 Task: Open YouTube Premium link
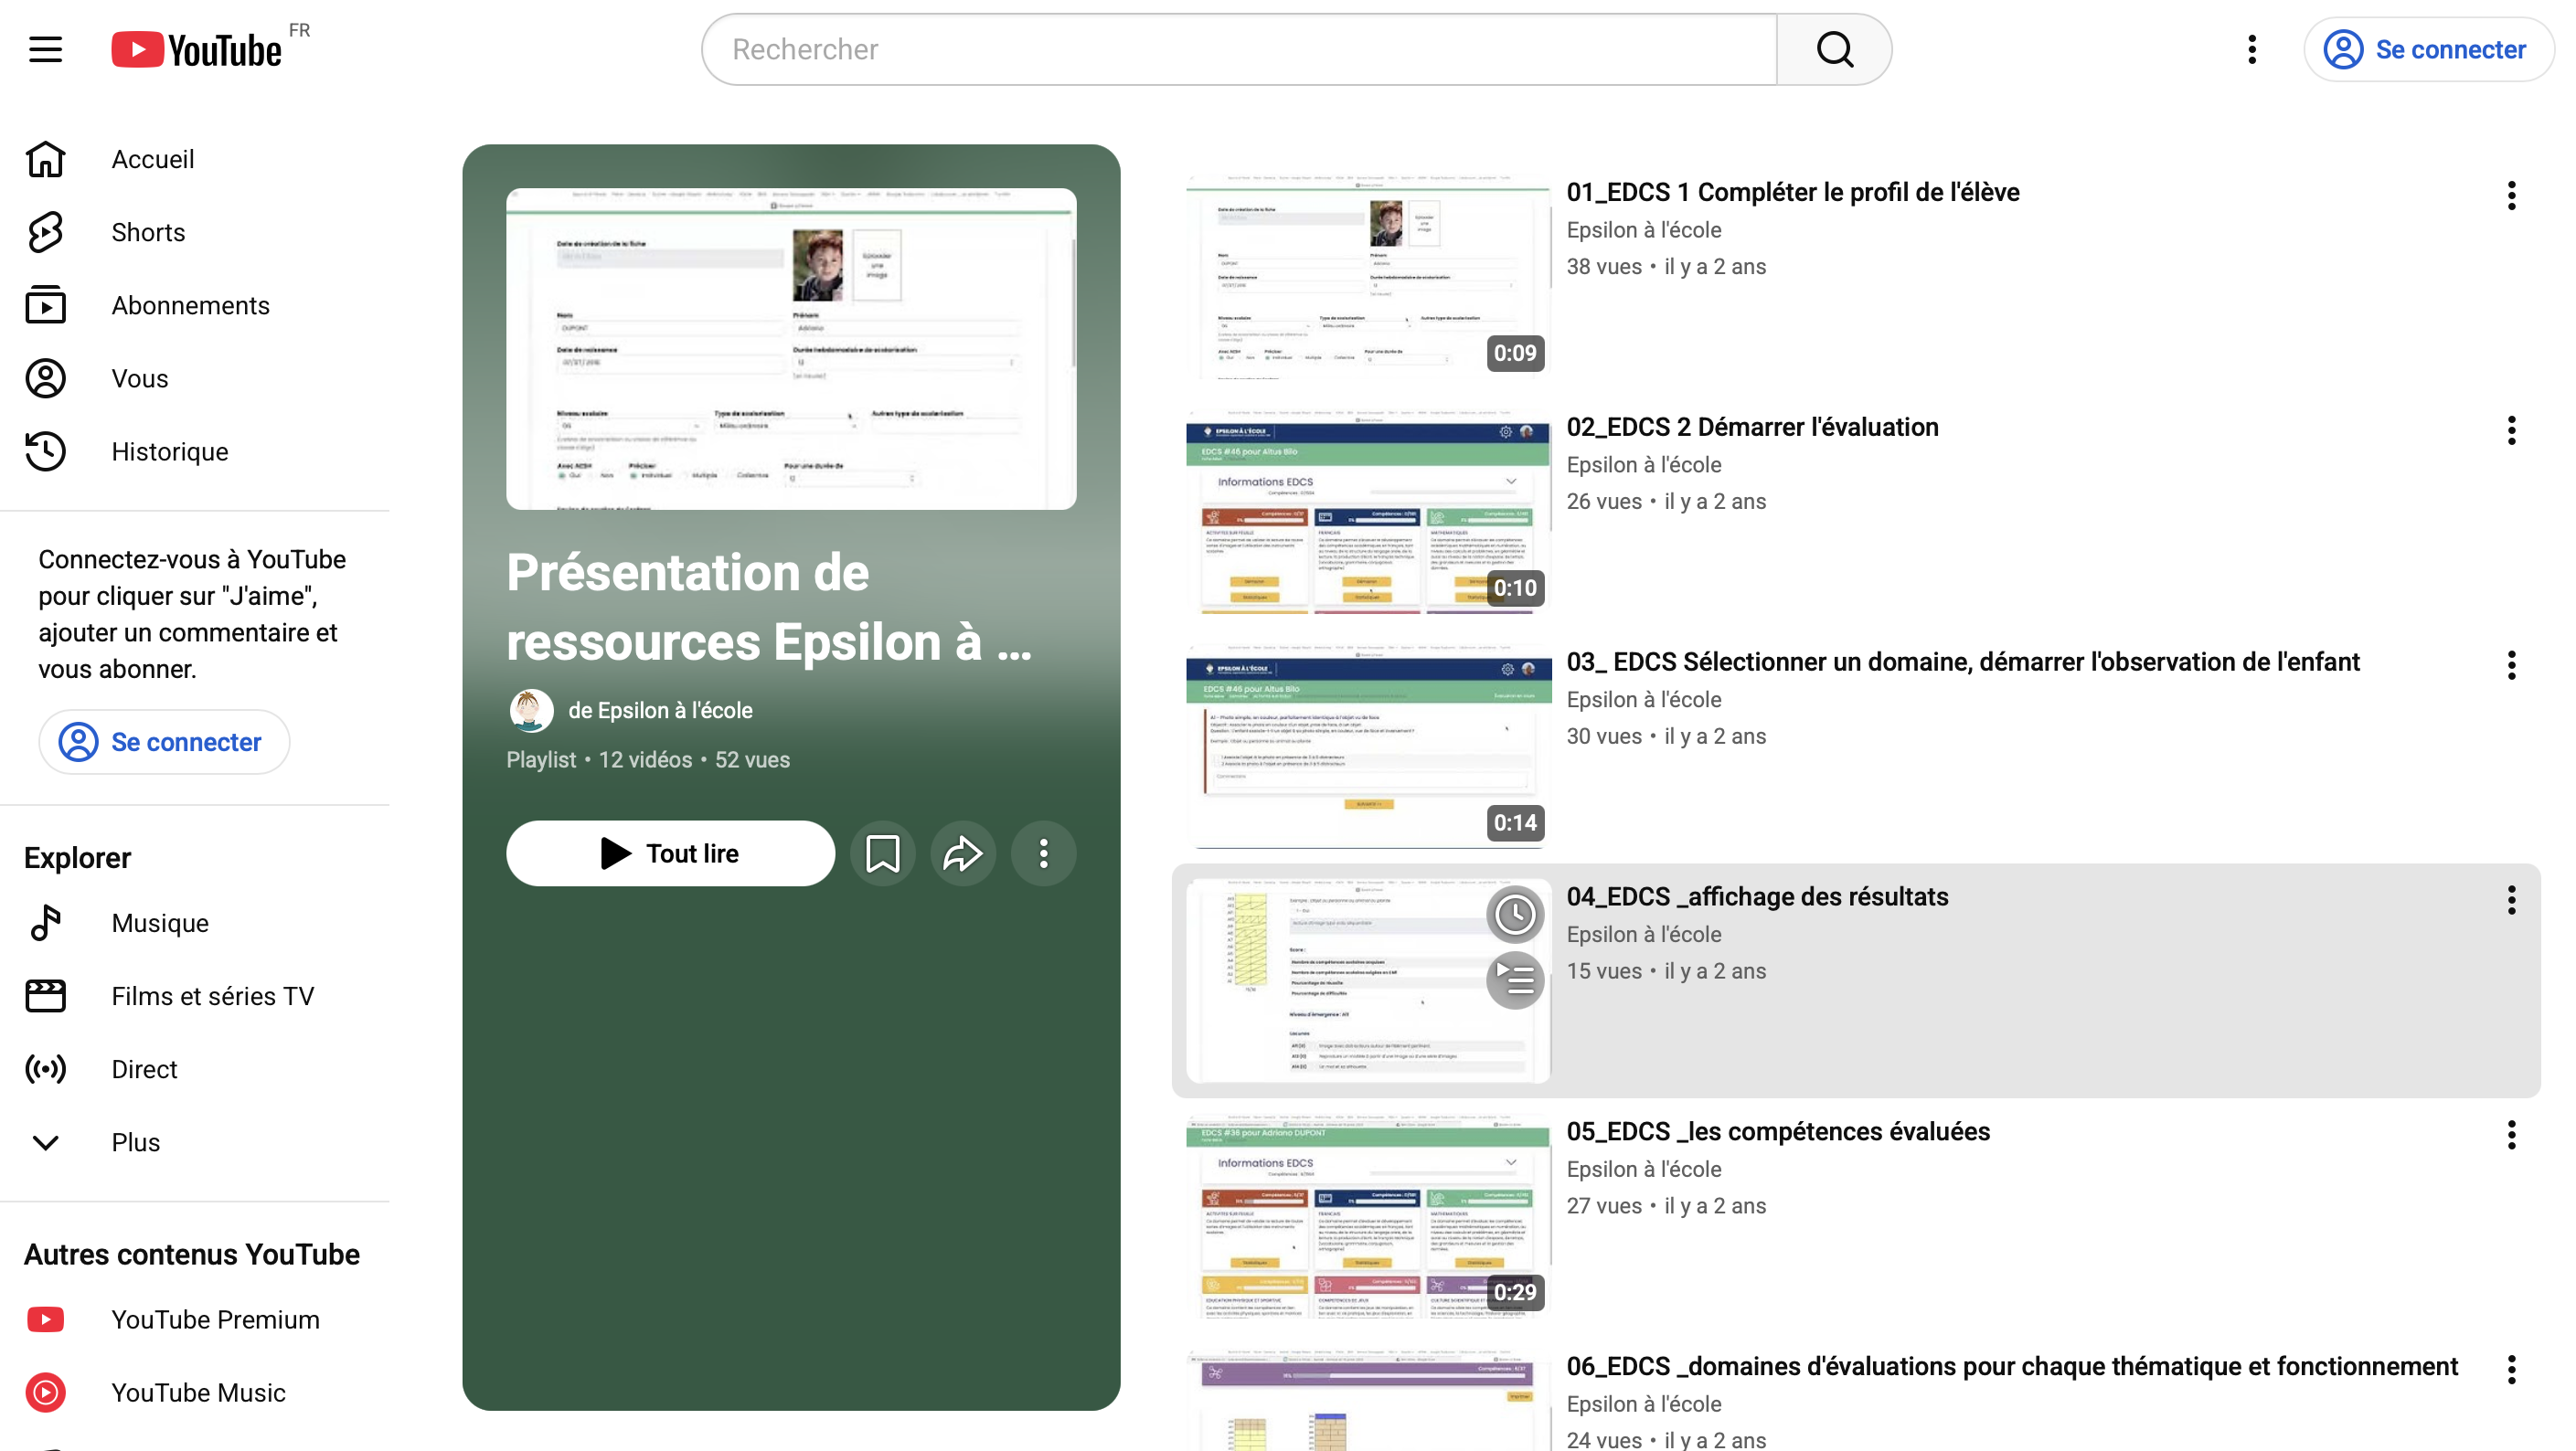[195, 1319]
